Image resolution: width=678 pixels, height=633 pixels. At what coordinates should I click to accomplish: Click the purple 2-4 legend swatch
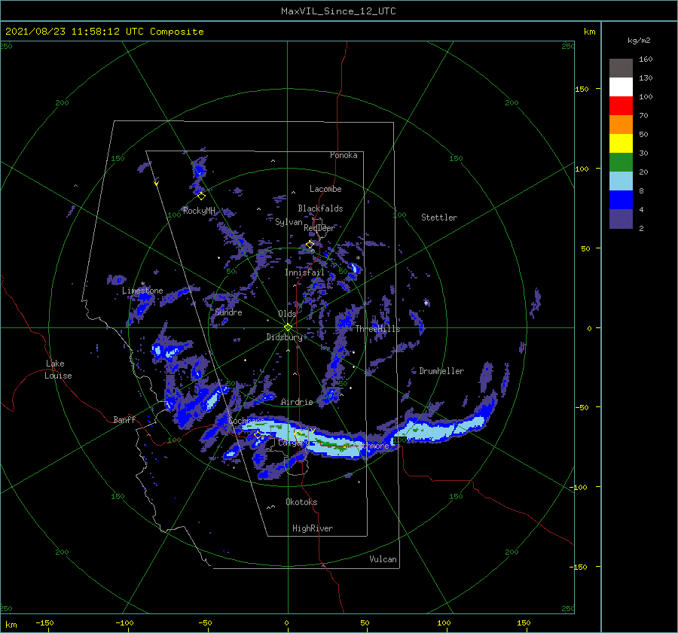(x=621, y=218)
